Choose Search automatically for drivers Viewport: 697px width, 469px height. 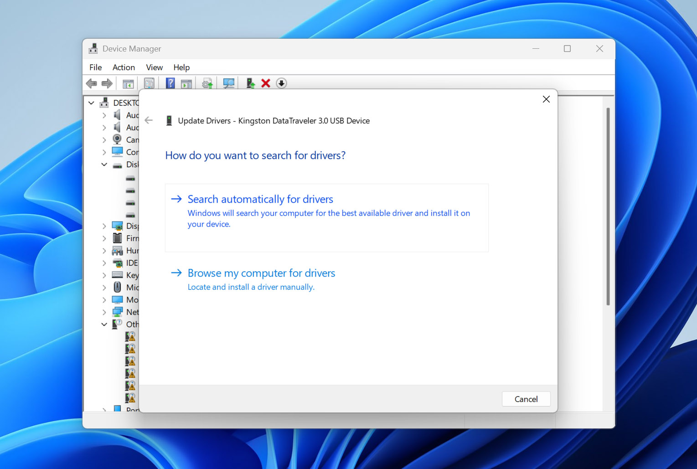327,217
